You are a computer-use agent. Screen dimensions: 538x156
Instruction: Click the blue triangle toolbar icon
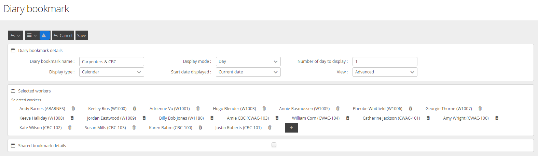tap(44, 35)
